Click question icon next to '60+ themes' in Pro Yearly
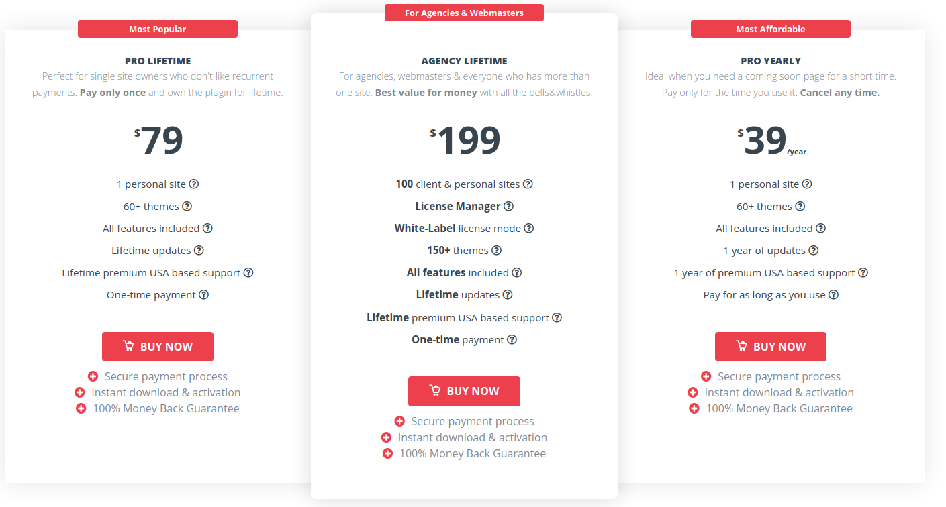This screenshot has height=507, width=946. click(x=800, y=206)
